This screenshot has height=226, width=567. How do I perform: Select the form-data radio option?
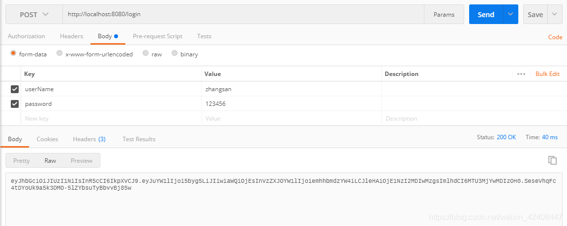[x=13, y=53]
